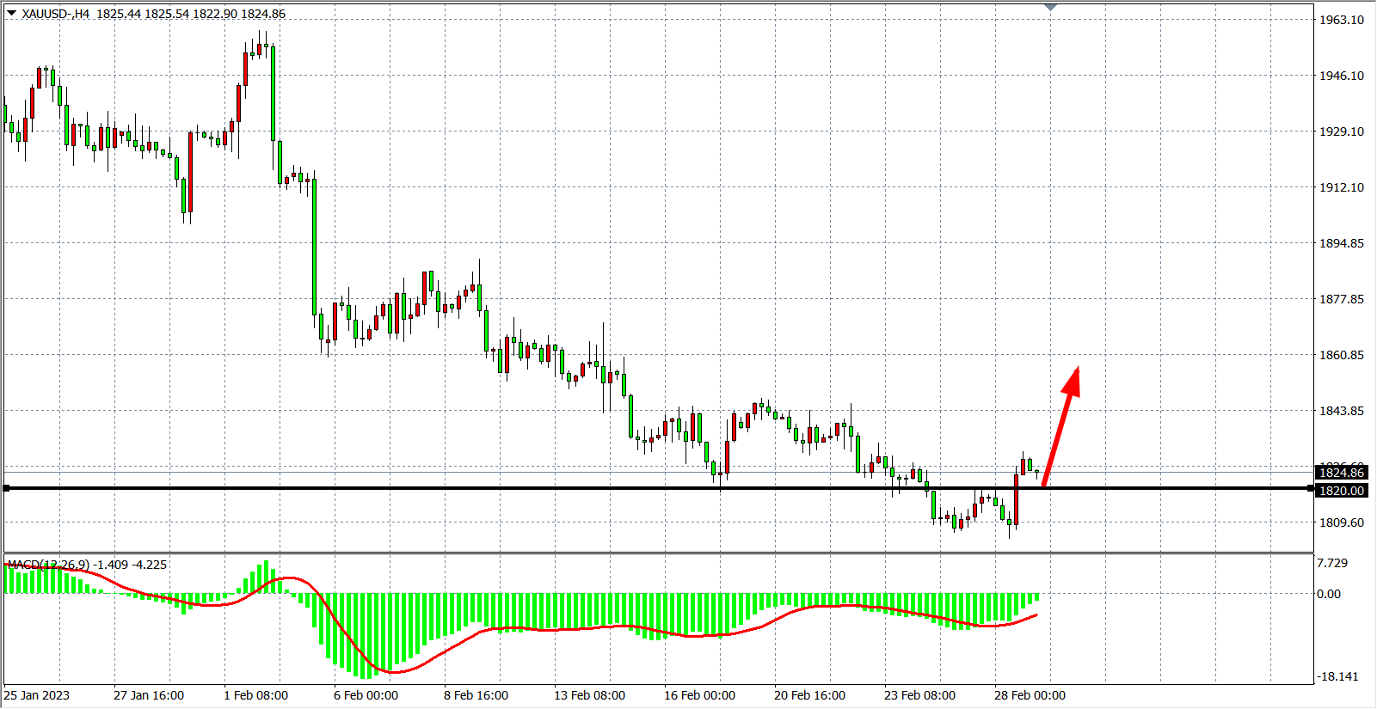
Task: Click the 7.729 MACD scale value
Action: click(x=1332, y=563)
